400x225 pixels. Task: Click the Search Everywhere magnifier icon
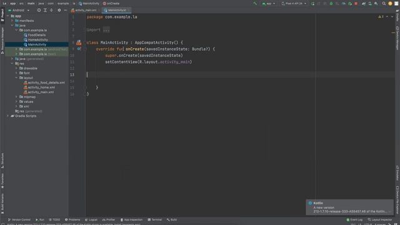(384, 4)
